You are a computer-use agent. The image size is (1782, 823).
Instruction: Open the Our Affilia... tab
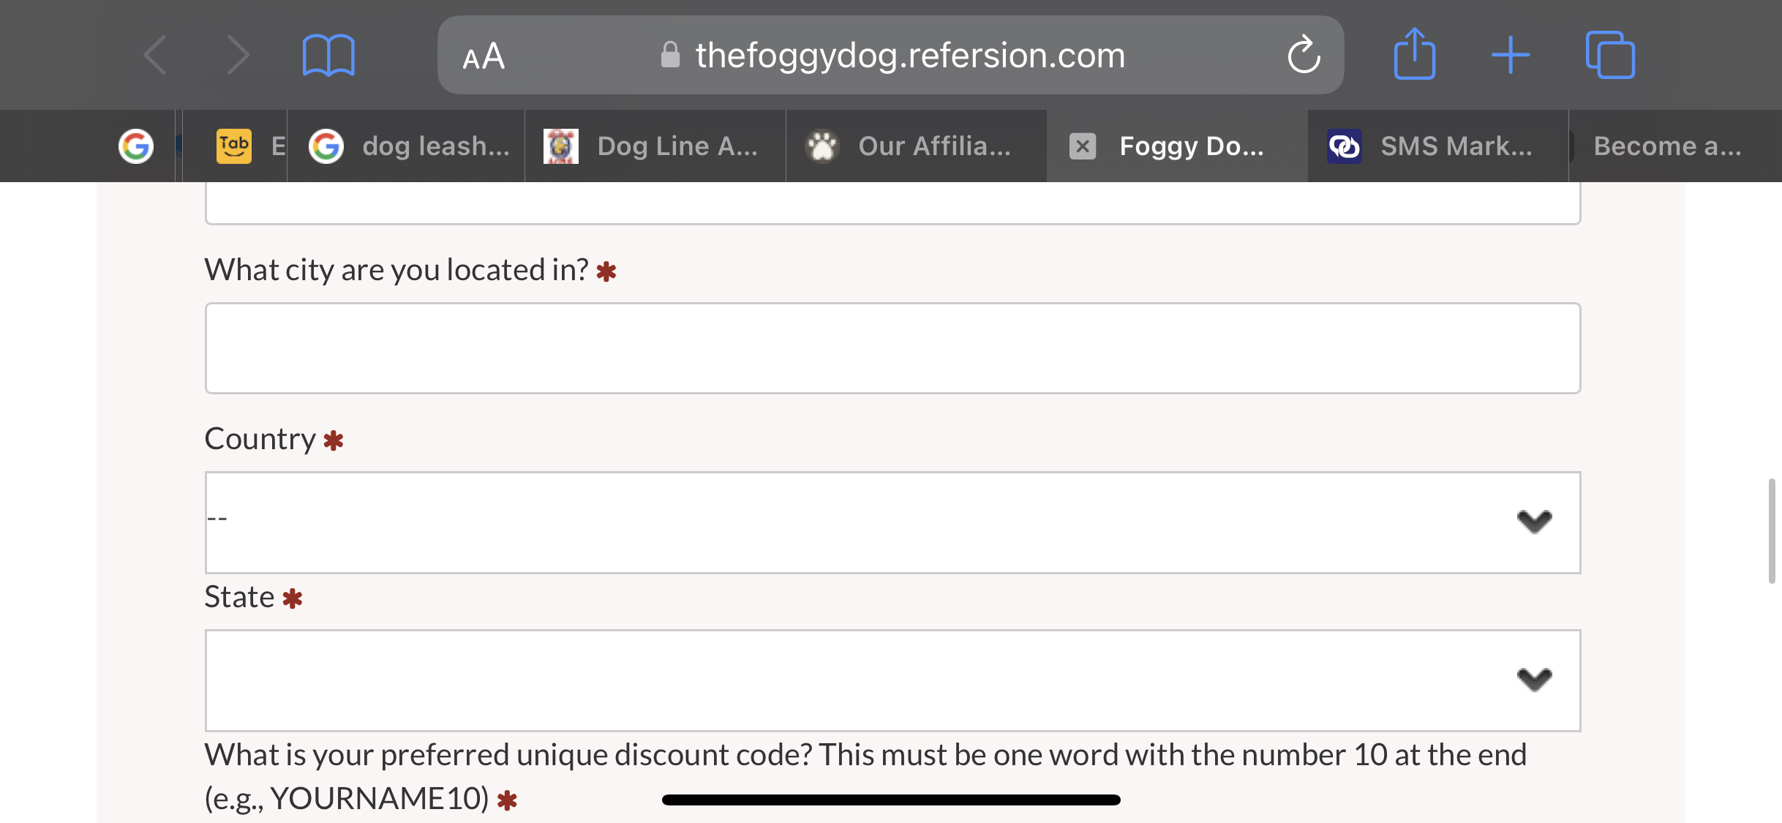click(917, 146)
